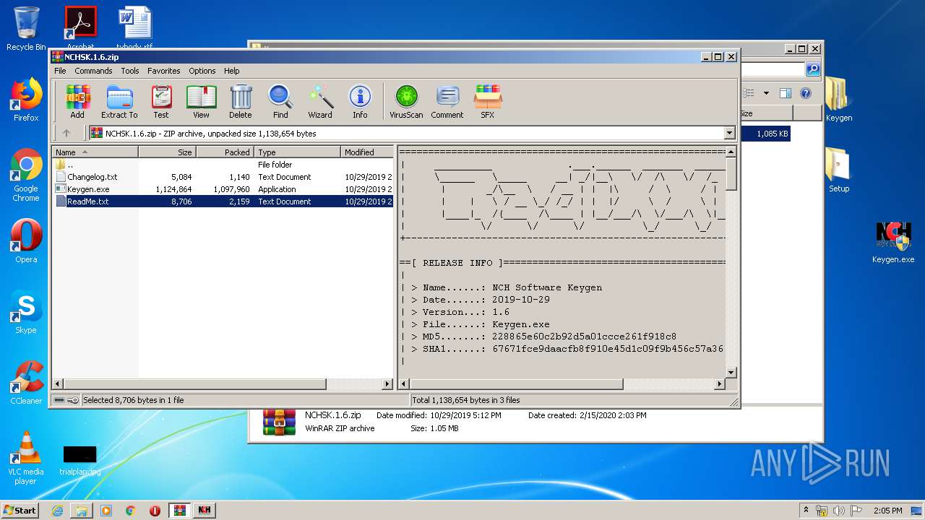Image resolution: width=925 pixels, height=520 pixels.
Task: Click the comment pane horizontal scroll right arrow
Action: [719, 384]
